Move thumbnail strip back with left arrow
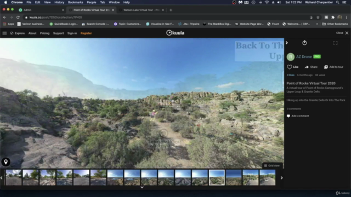This screenshot has height=197, width=351. [2, 178]
